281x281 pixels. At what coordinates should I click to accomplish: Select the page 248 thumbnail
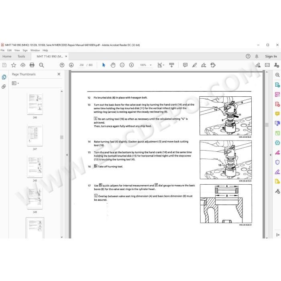[x=35, y=167]
